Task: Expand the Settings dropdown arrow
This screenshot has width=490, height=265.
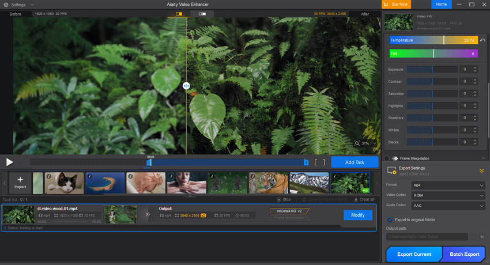Action: pos(32,5)
